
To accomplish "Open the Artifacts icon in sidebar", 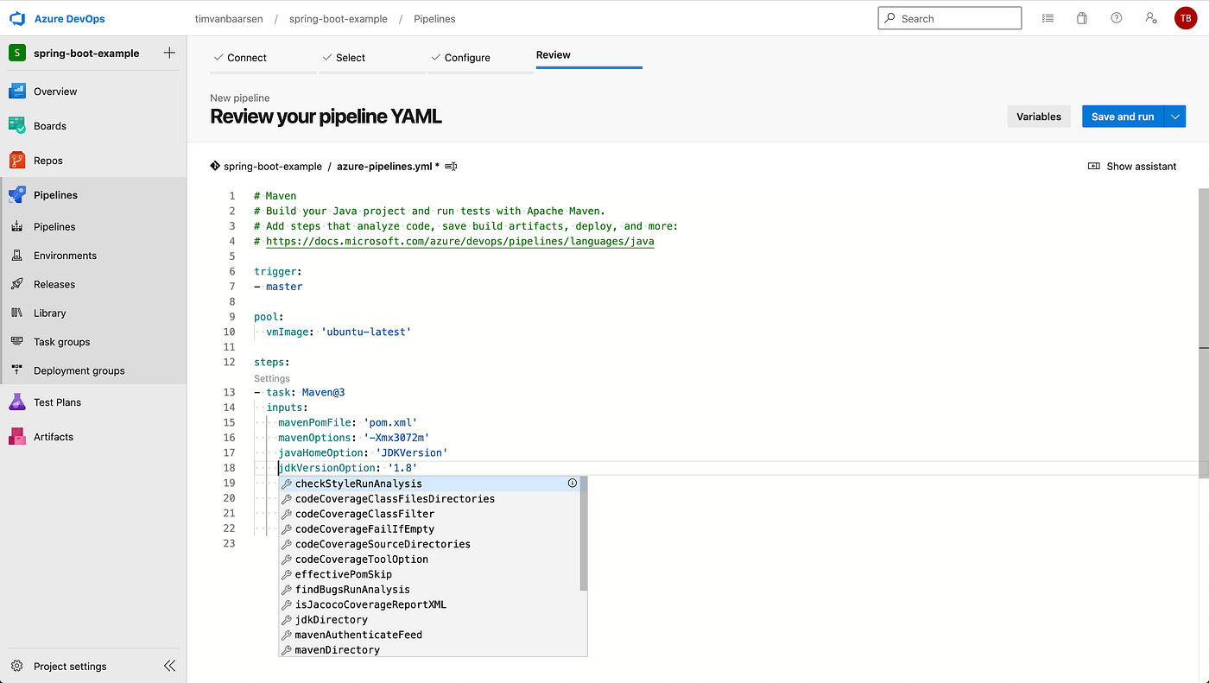I will point(17,437).
